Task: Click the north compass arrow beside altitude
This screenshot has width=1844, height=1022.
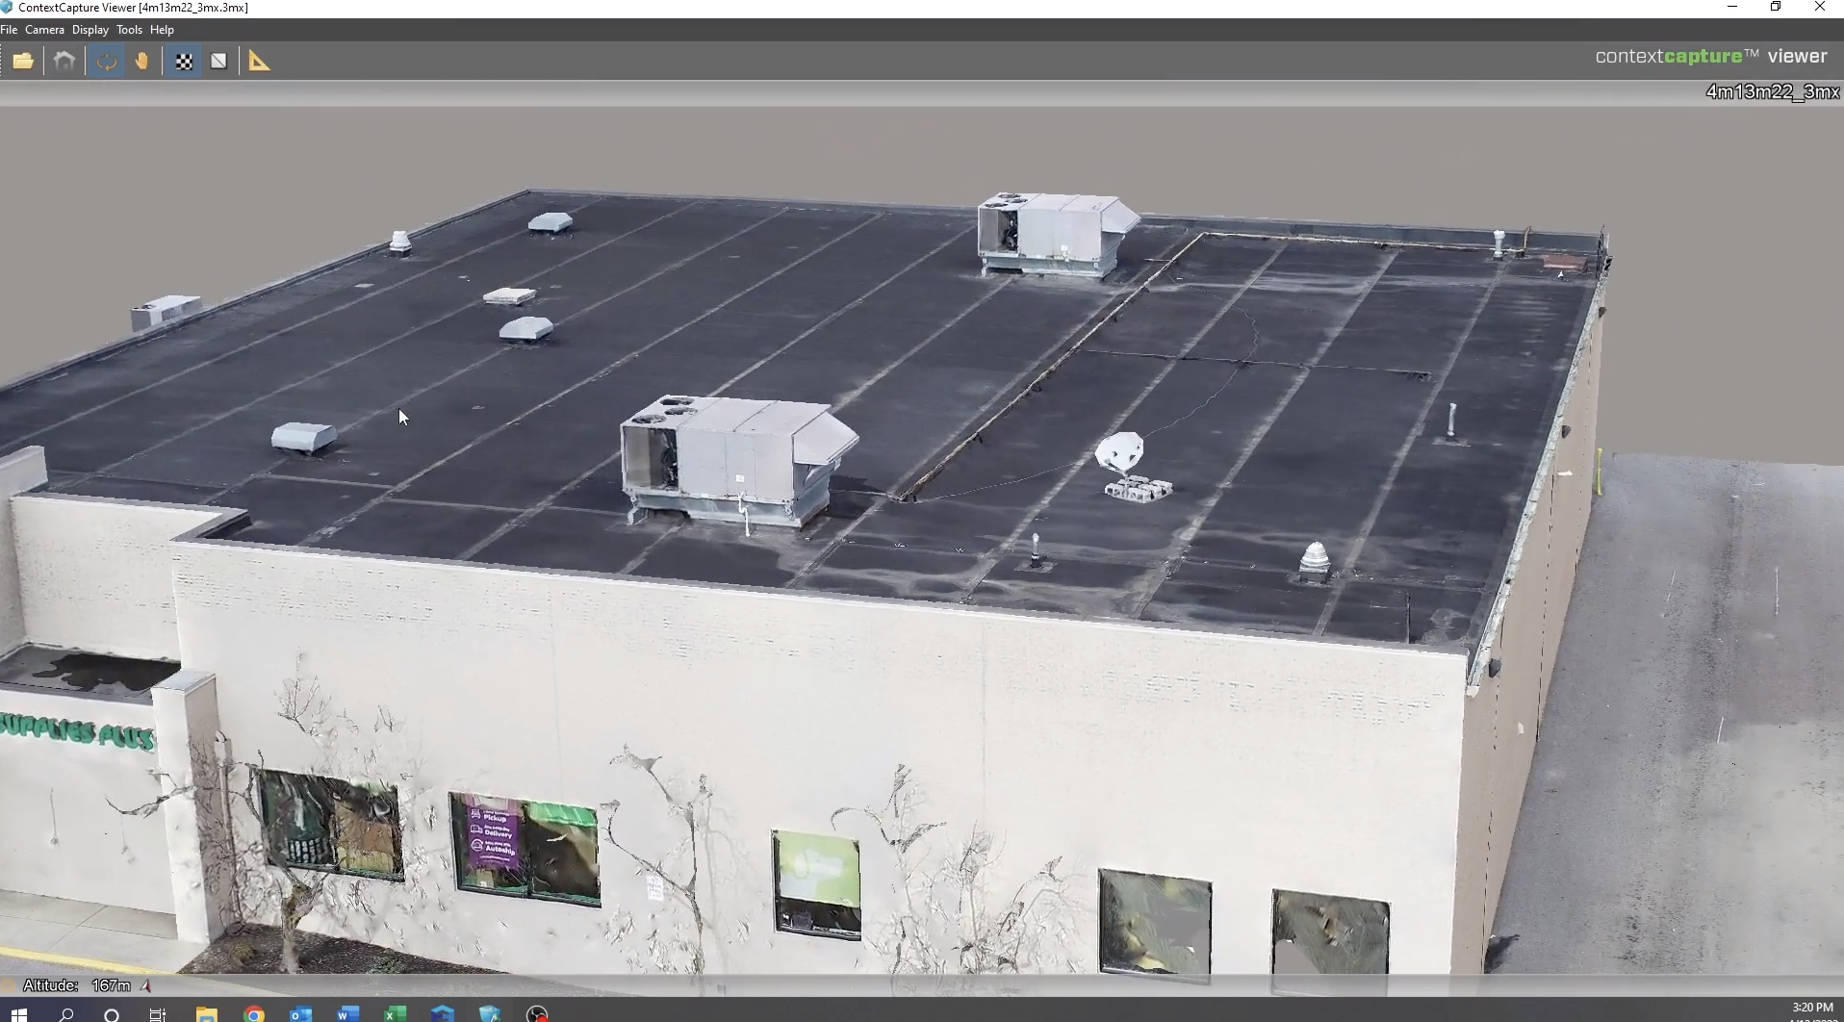Action: coord(146,985)
